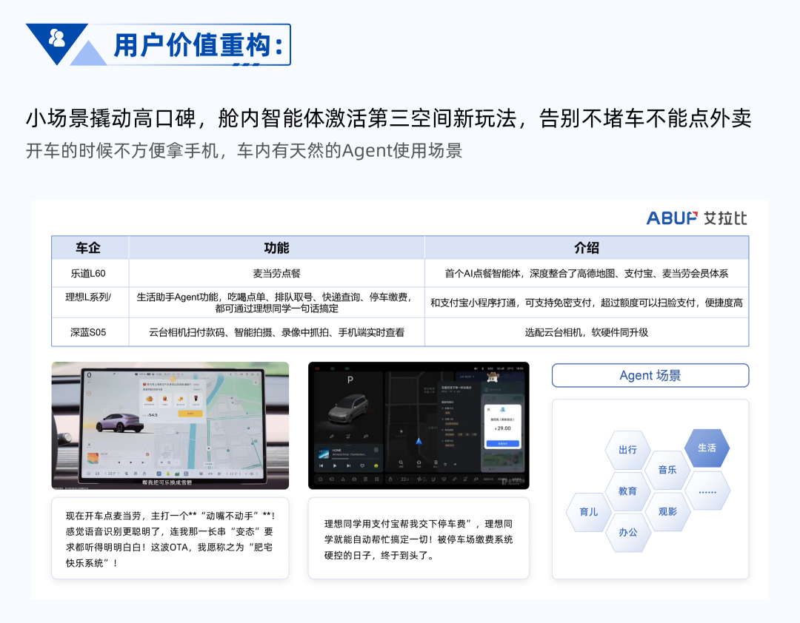Viewport: 800px width, 623px height.
Task: Open the dark car screen with the ¥29.00 payment
Action: [x=419, y=425]
